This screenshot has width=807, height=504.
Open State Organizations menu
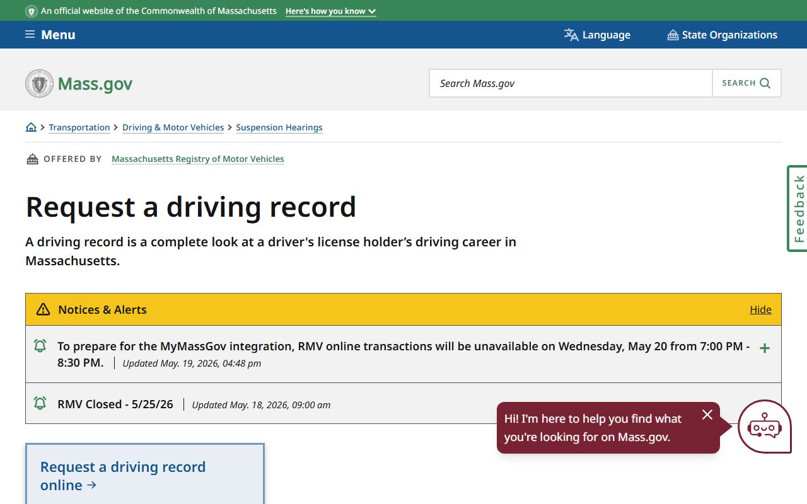tap(722, 35)
